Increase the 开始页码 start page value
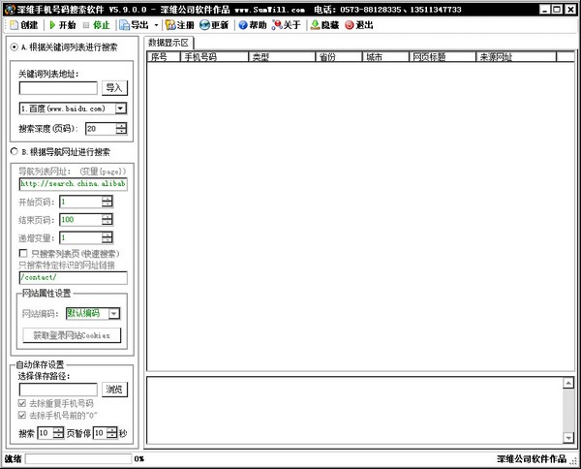Image resolution: width=581 pixels, height=469 pixels. click(x=107, y=199)
